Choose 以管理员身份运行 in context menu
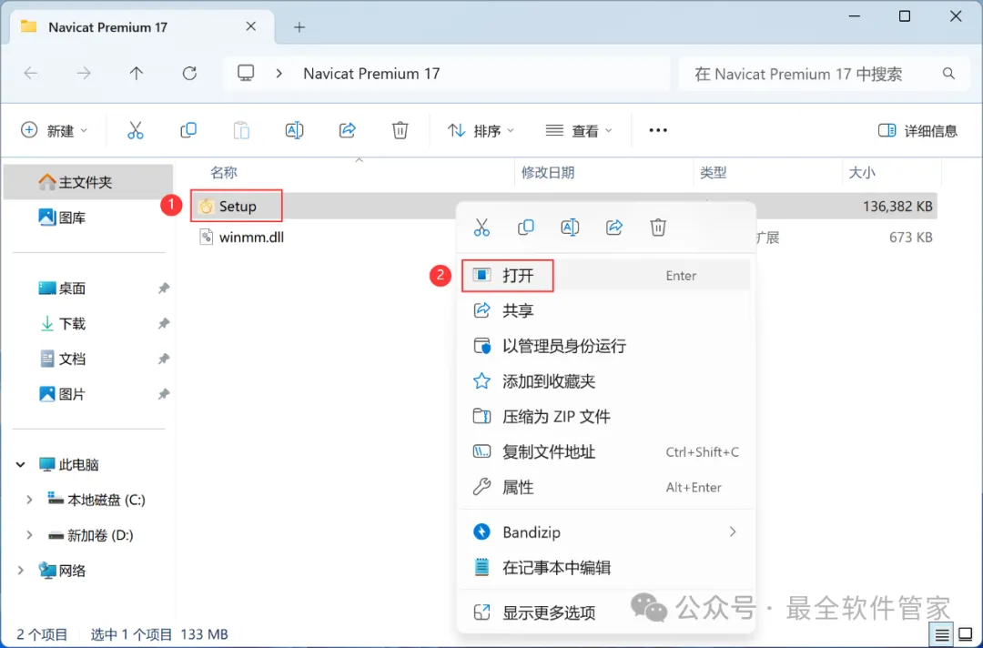983x648 pixels. coord(605,345)
